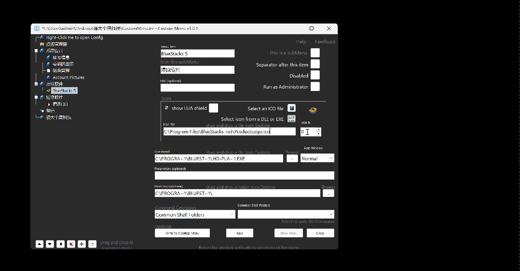Image resolution: width=520 pixels, height=271 pixels.
Task: Click the move item up arrow button
Action: (40, 244)
